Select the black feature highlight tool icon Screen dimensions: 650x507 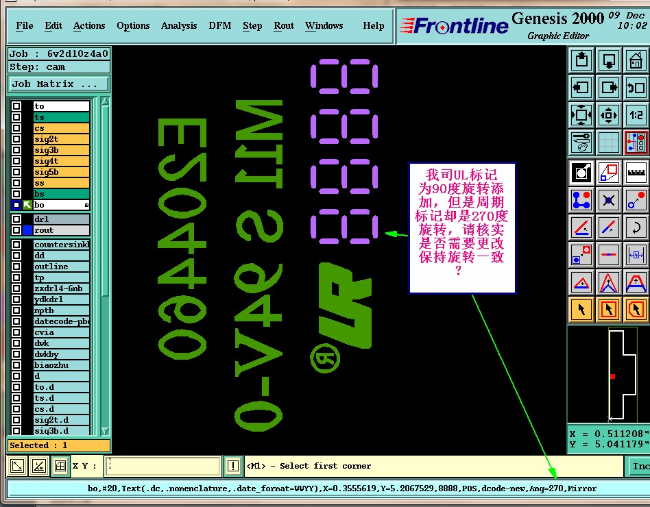click(x=581, y=173)
